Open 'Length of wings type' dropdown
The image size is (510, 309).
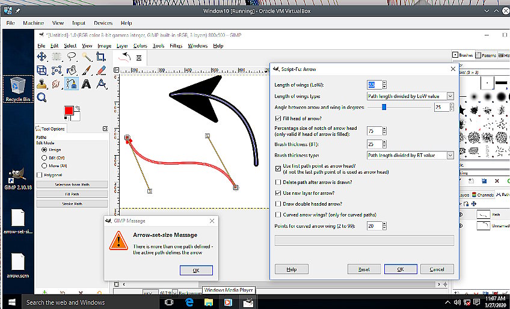click(x=410, y=96)
